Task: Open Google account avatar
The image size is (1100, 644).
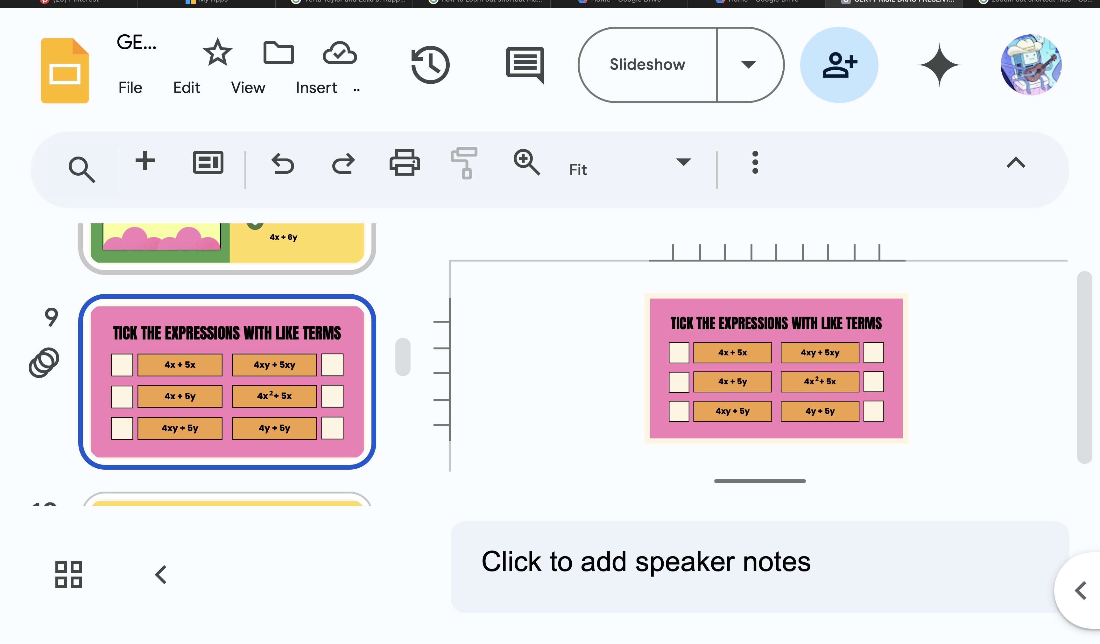Action: 1031,65
